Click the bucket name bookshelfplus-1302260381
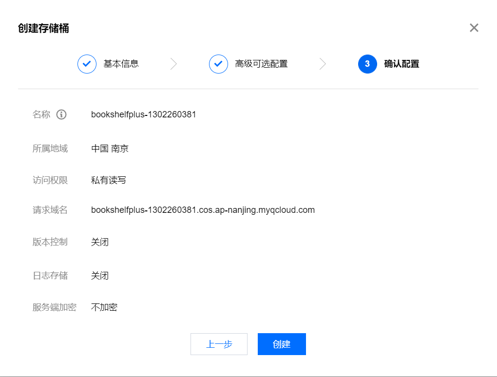Viewport: 497px width, 377px height. coord(143,114)
